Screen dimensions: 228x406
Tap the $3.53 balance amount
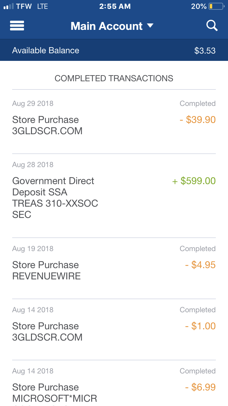coord(205,51)
